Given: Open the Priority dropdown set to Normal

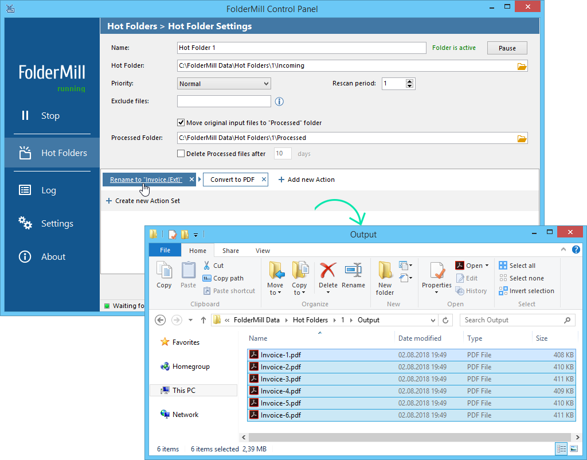Looking at the screenshot, I should pos(224,84).
